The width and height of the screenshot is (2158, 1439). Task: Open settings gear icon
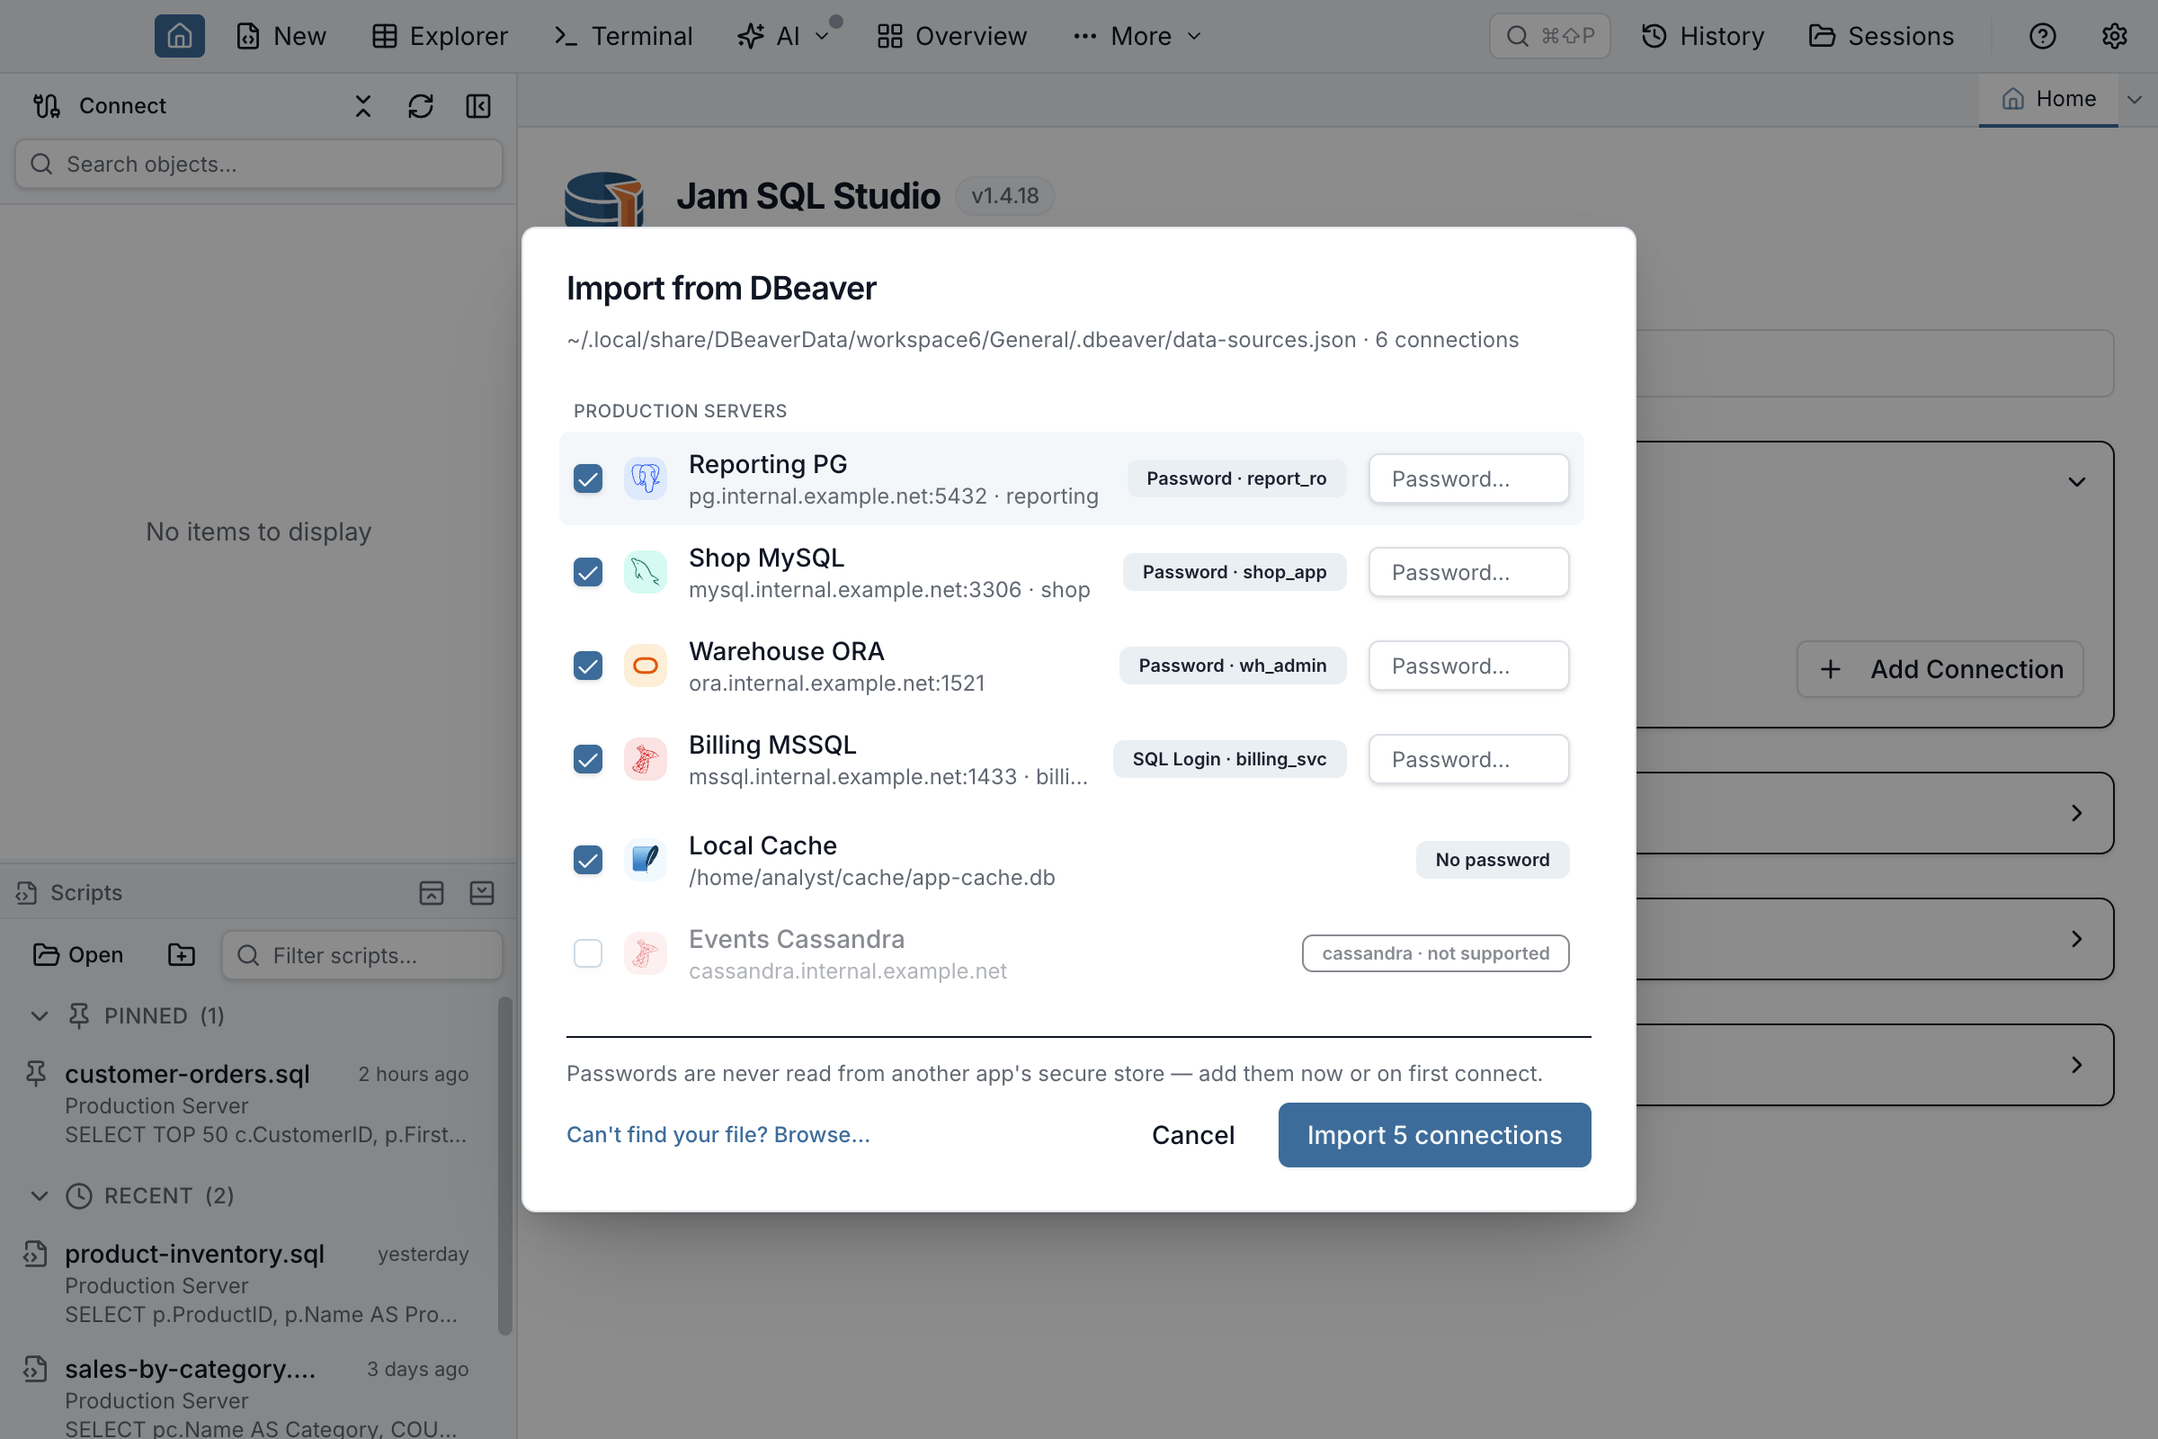click(x=2114, y=36)
